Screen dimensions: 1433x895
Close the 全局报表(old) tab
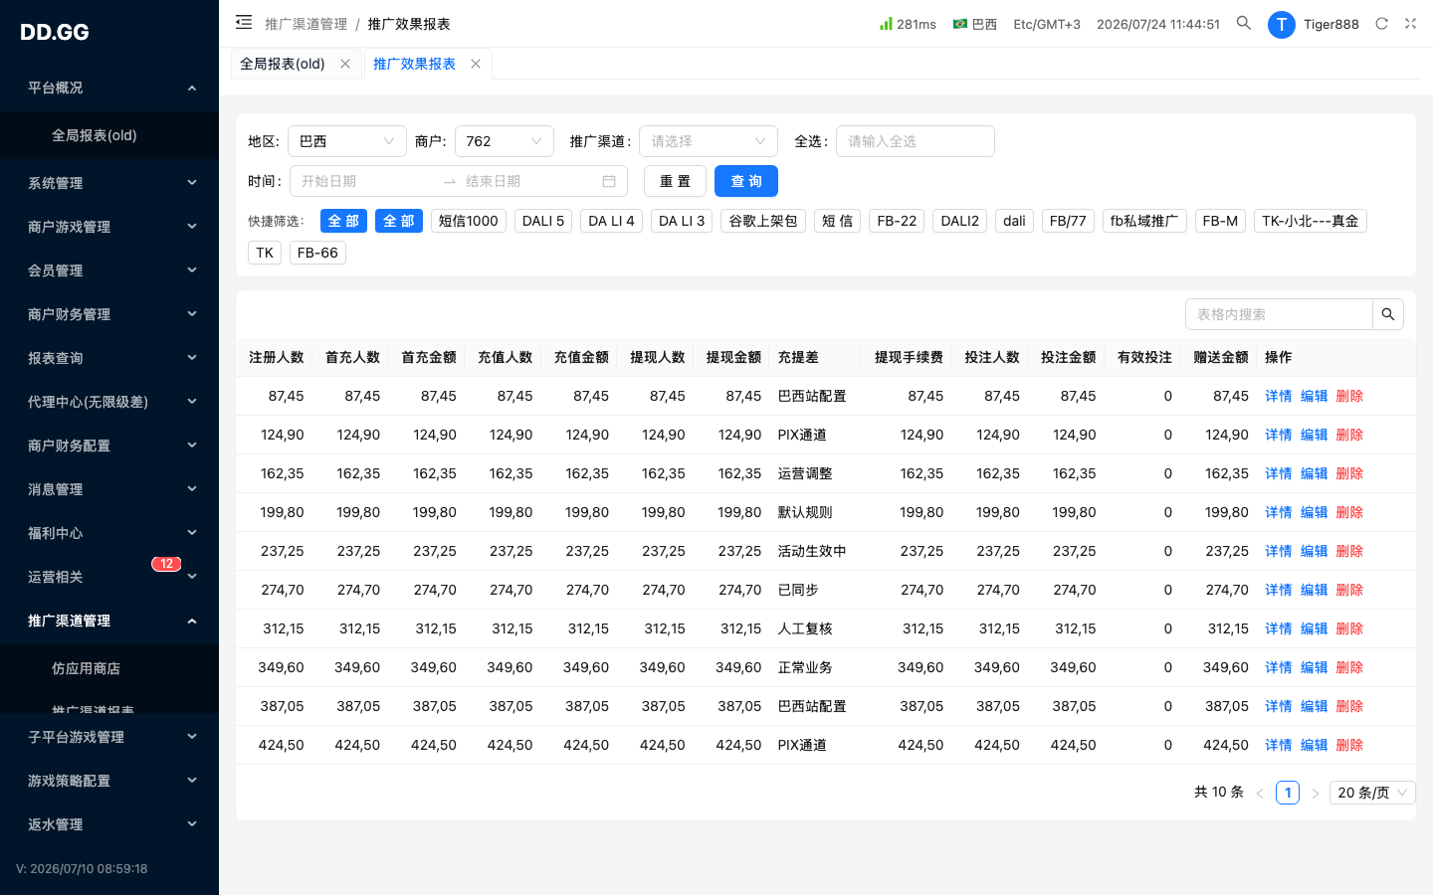pyautogui.click(x=345, y=64)
